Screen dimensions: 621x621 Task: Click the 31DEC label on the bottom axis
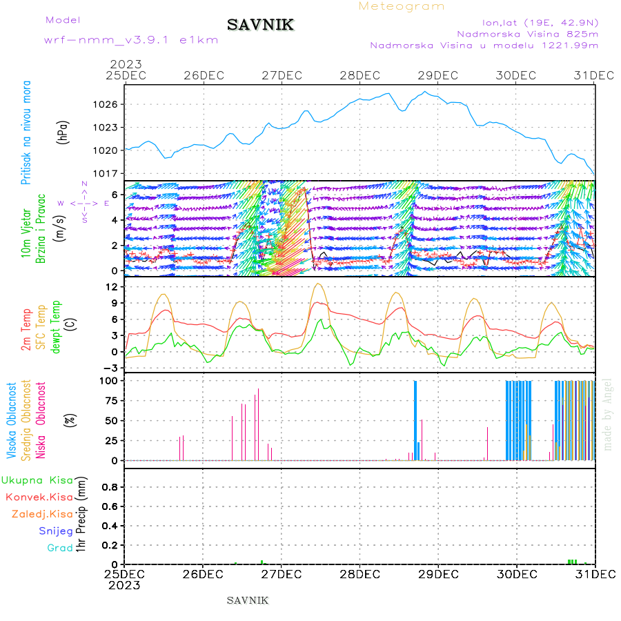tap(595, 574)
